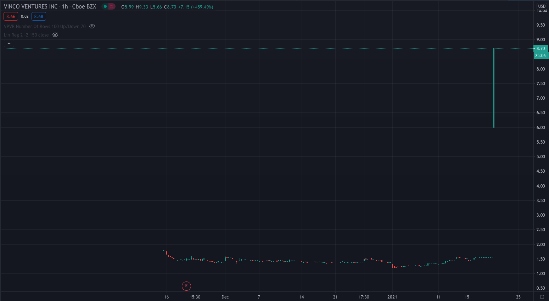Click the VINCO VENTURES INC symbol title
This screenshot has height=301, width=549.
tap(30, 6)
